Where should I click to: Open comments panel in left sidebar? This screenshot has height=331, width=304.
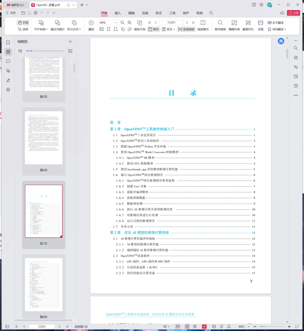8,61
